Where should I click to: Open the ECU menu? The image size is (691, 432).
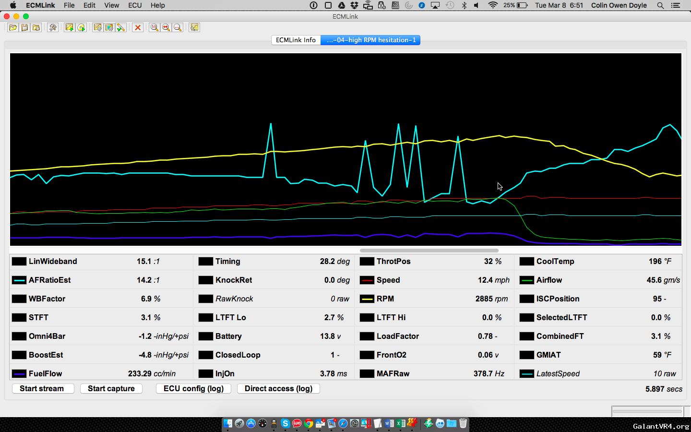[135, 5]
